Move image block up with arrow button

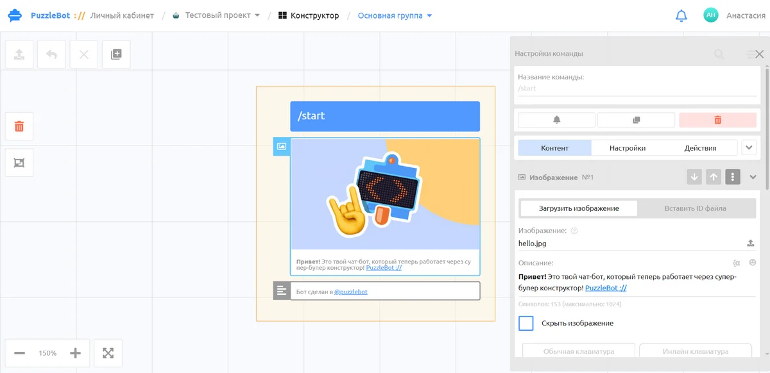point(713,177)
